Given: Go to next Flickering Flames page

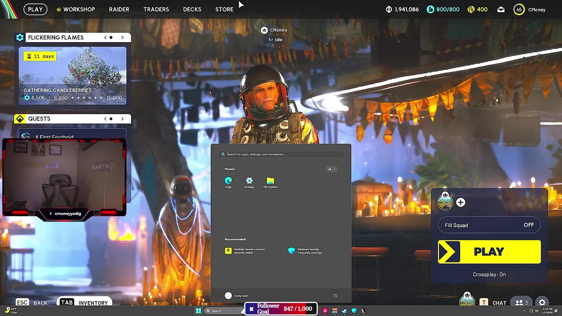Looking at the screenshot, I should click(x=122, y=37).
